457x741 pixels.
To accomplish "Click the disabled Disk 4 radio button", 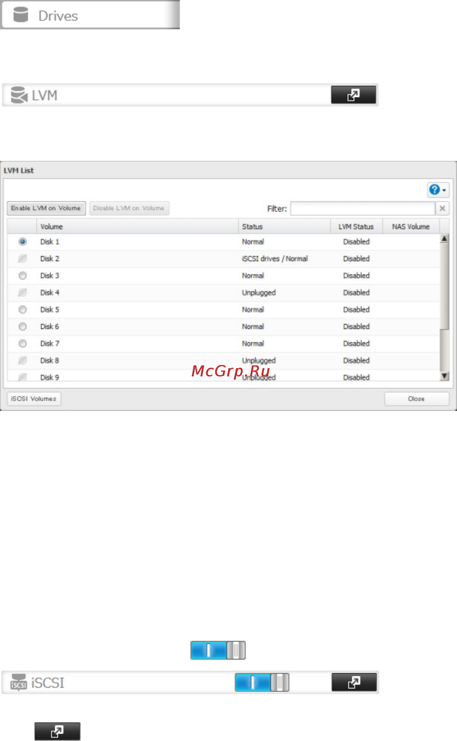I will point(23,293).
